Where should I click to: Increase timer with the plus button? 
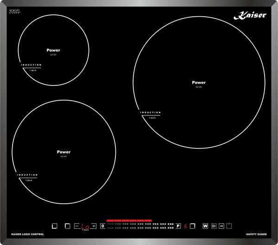tap(94, 226)
